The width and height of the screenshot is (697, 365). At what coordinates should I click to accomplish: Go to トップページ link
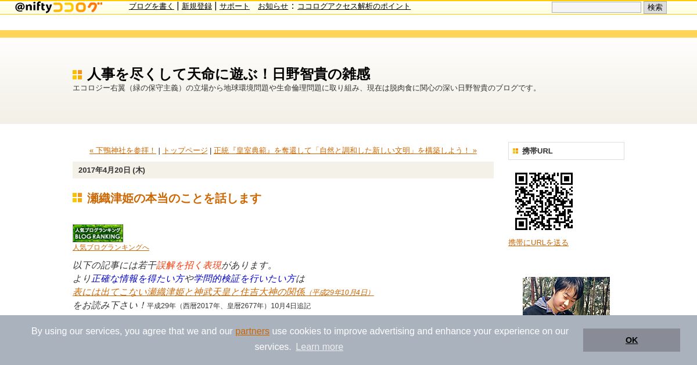[185, 151]
